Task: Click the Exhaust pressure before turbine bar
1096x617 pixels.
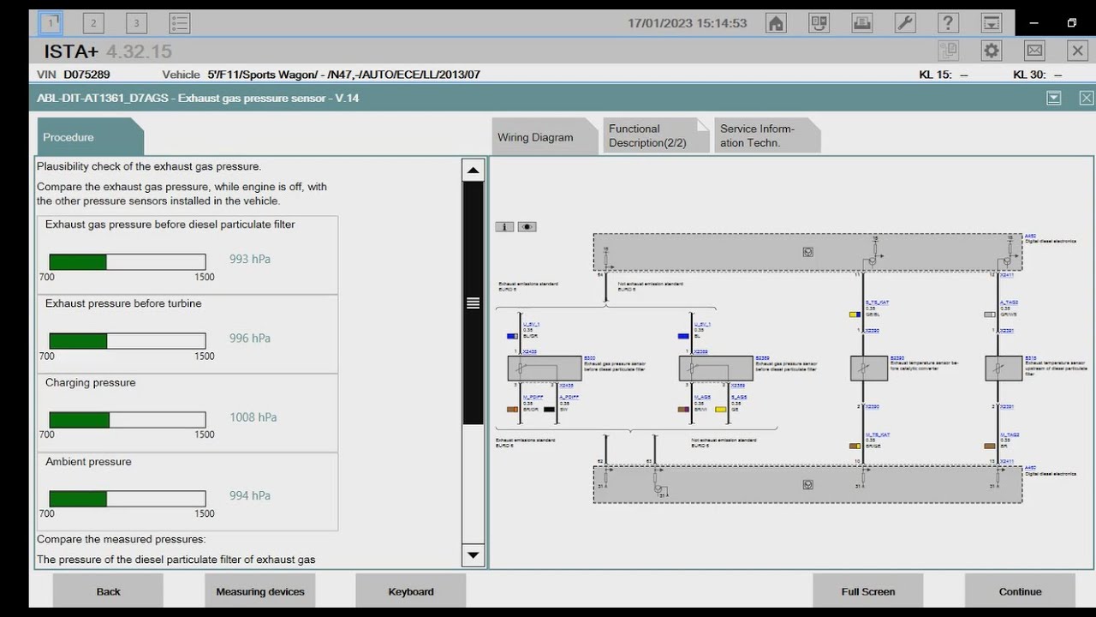Action: pos(128,341)
